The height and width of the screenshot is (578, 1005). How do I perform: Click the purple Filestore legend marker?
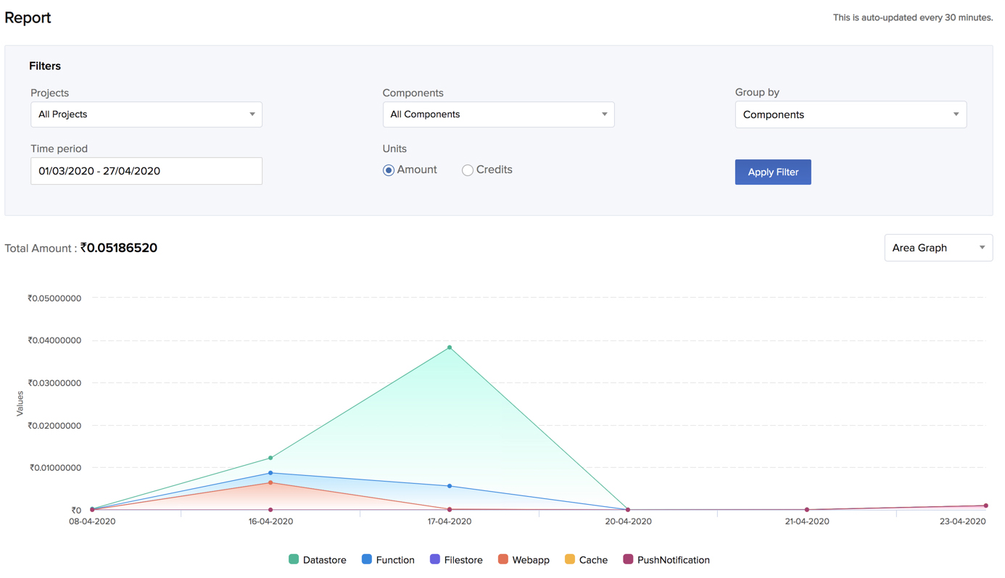tap(437, 559)
